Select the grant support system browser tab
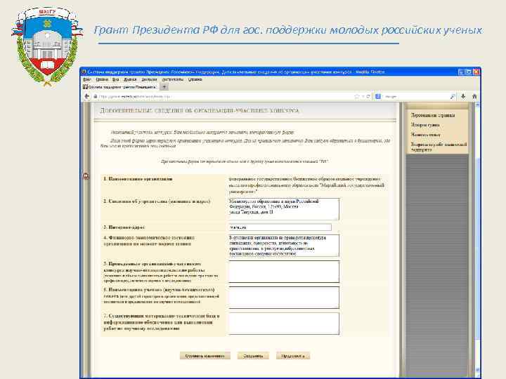The image size is (506, 379). (x=120, y=87)
